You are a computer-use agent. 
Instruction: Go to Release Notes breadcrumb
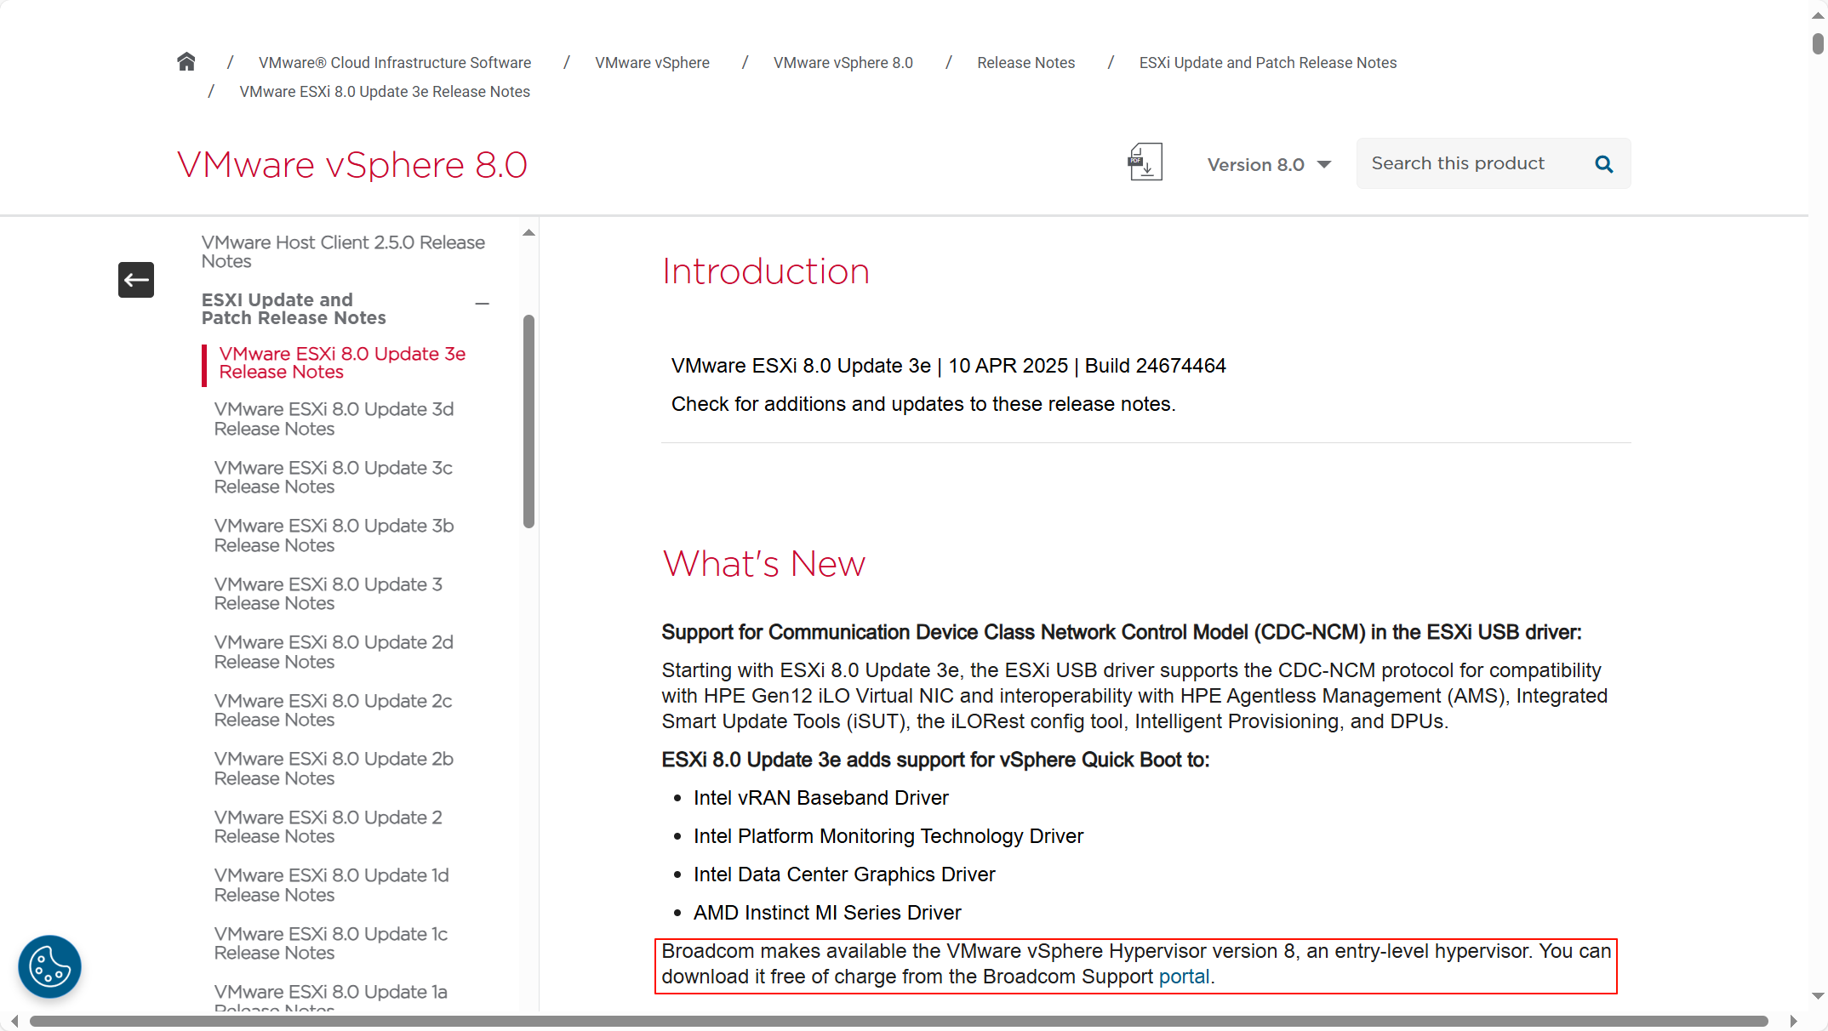[1025, 63]
